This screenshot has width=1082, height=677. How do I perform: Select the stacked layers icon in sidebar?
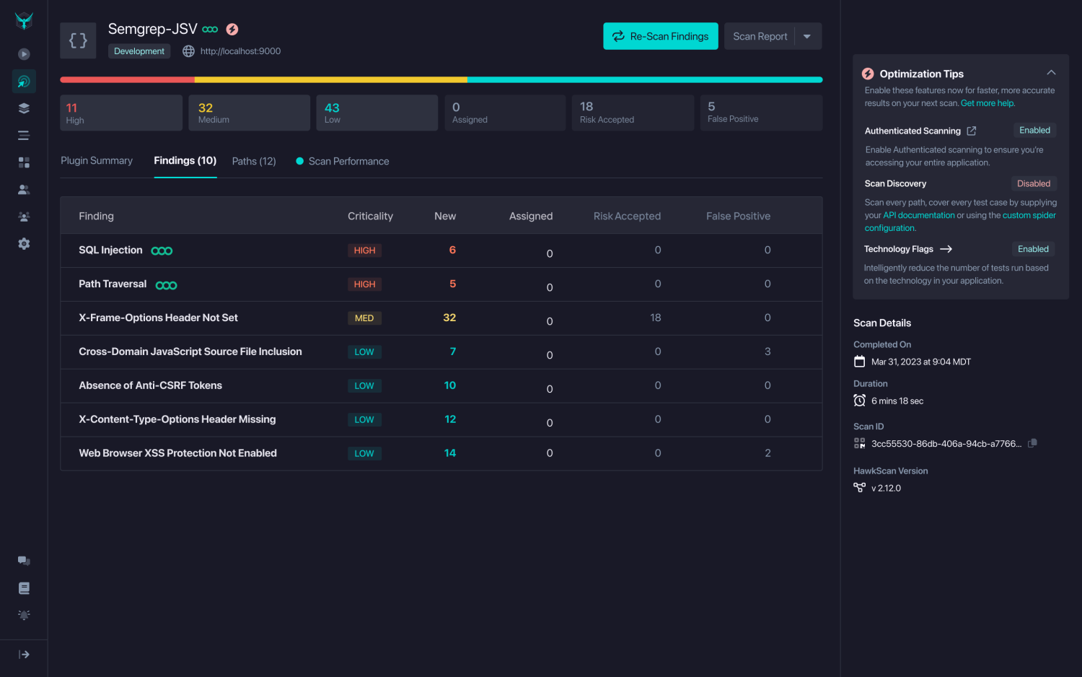[24, 108]
